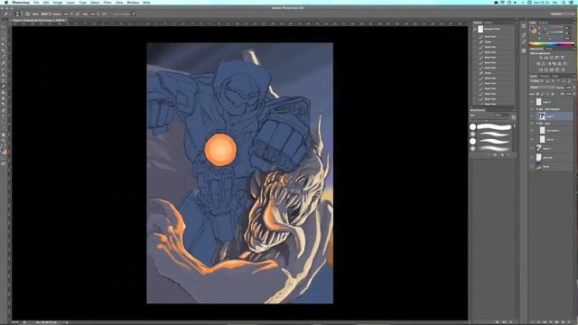Toggle tablet pressure controls size icon

click(x=134, y=14)
